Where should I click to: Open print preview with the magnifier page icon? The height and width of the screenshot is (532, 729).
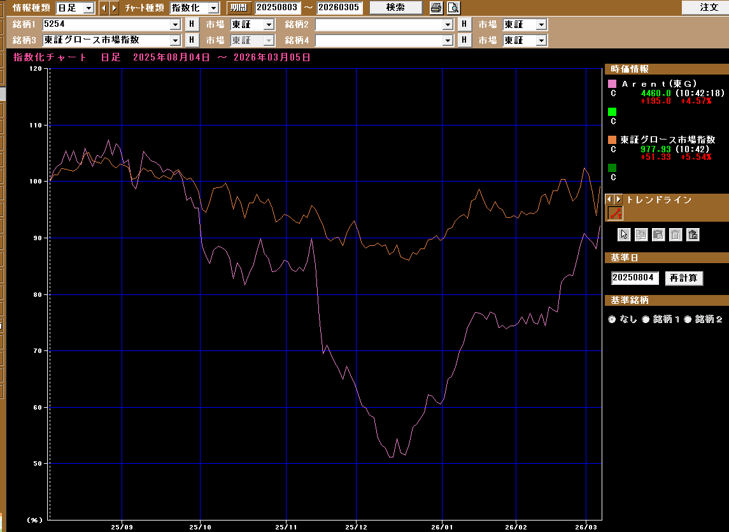pyautogui.click(x=453, y=8)
